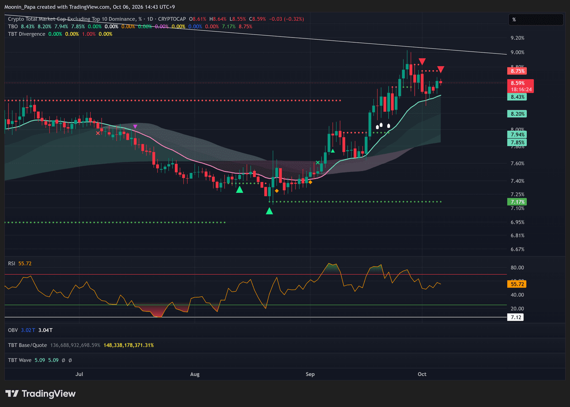Click the green X marker in early September
Viewport: 570px width, 407px height.
coord(318,163)
